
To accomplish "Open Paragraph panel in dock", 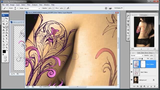I will [x=128, y=33].
